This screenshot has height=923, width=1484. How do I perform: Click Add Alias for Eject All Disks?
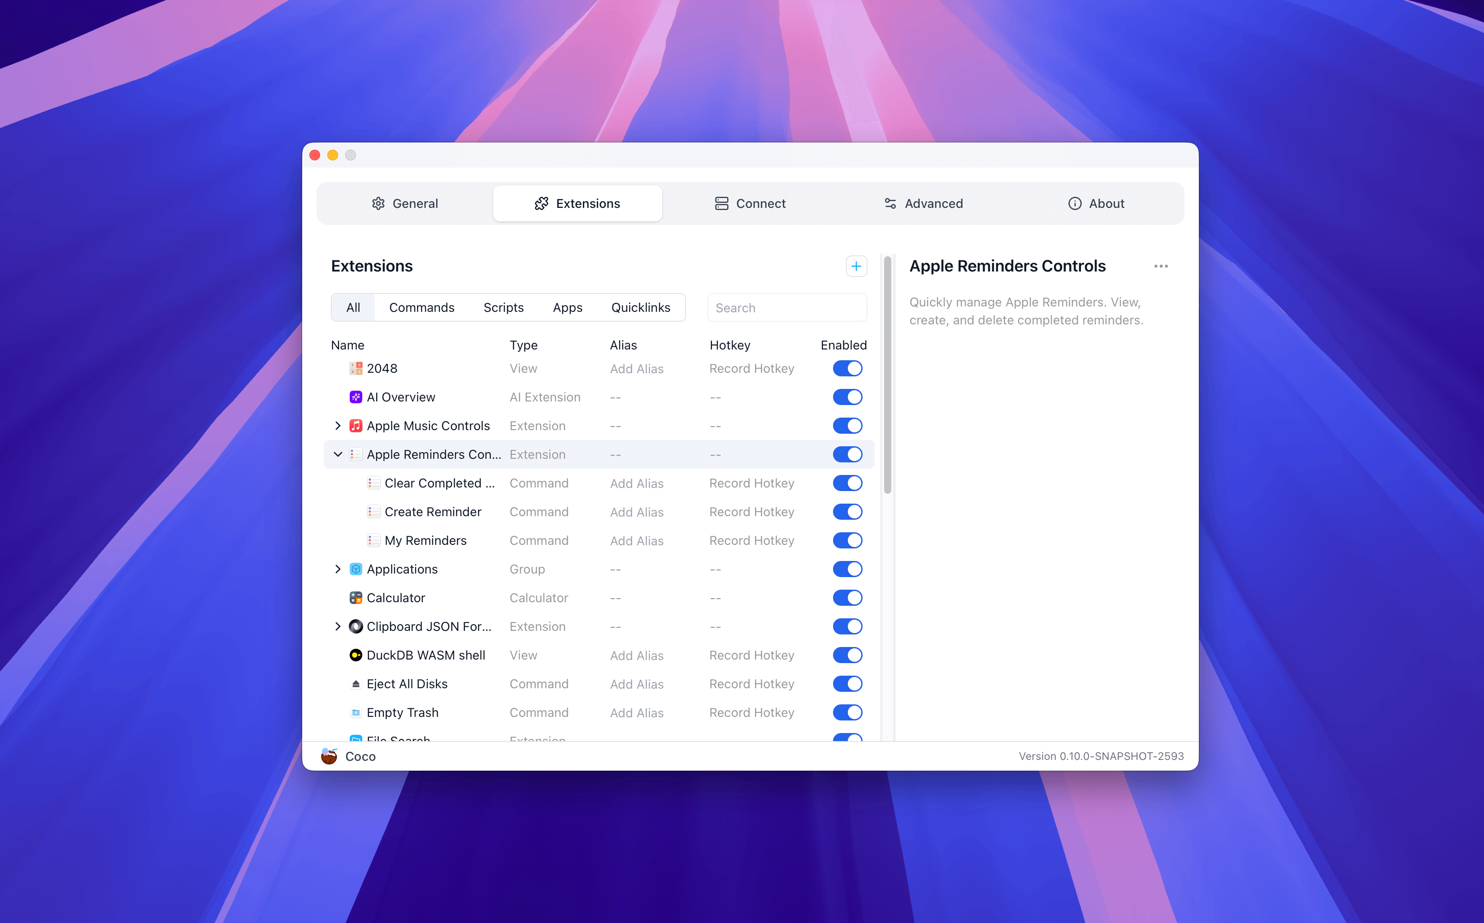(x=636, y=684)
